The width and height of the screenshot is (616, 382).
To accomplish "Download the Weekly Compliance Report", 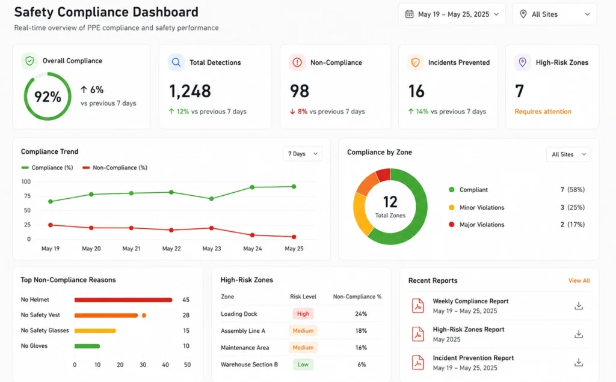I will (x=579, y=306).
